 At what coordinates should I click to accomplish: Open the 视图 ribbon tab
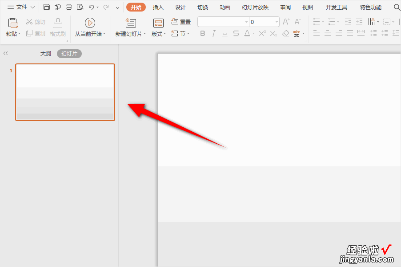[x=307, y=7]
